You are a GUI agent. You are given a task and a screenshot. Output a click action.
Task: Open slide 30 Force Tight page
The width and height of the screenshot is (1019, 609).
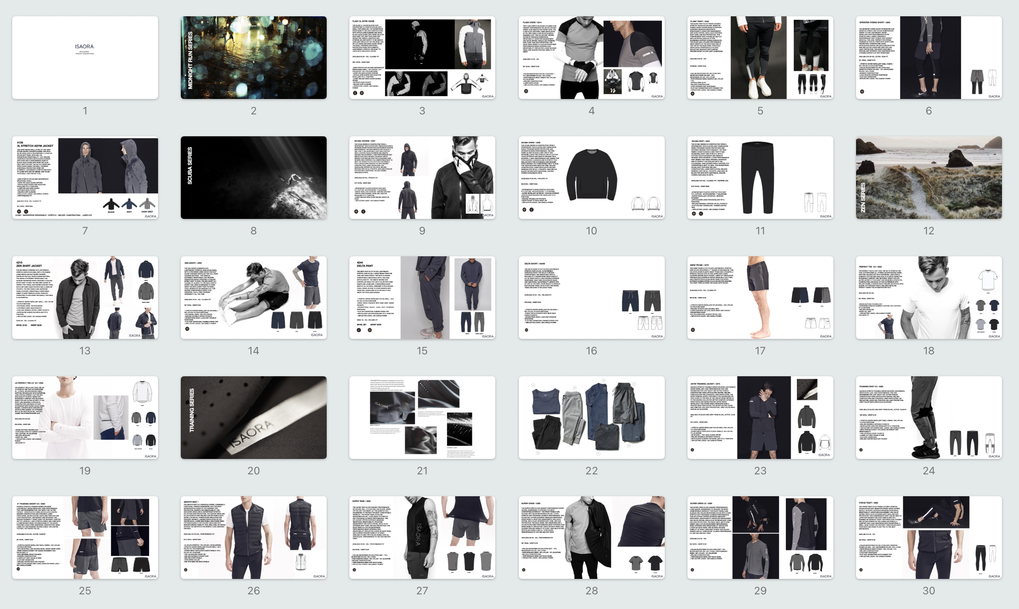[x=929, y=537]
